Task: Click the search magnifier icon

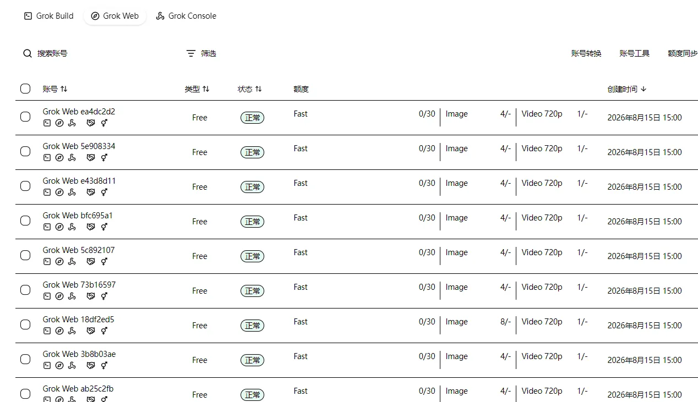Action: click(28, 53)
